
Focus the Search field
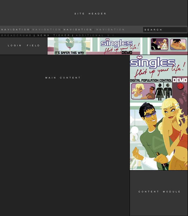pos(165,30)
